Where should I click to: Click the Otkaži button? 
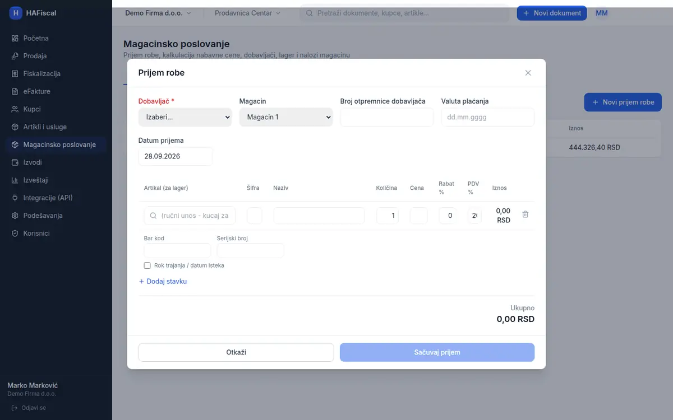coord(236,352)
